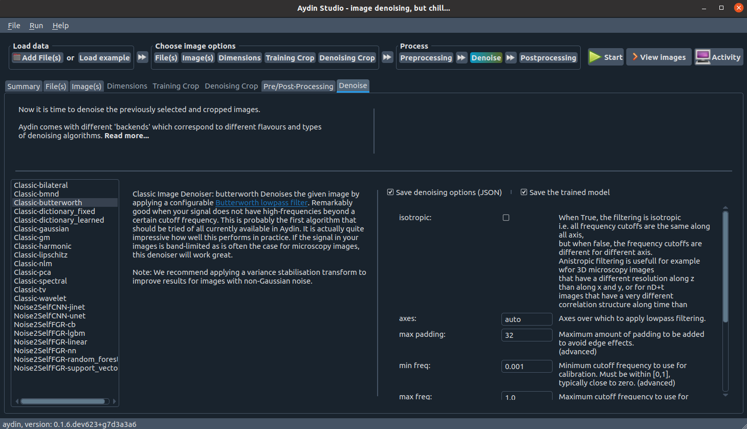Click the Postprocessing process button

(x=548, y=58)
